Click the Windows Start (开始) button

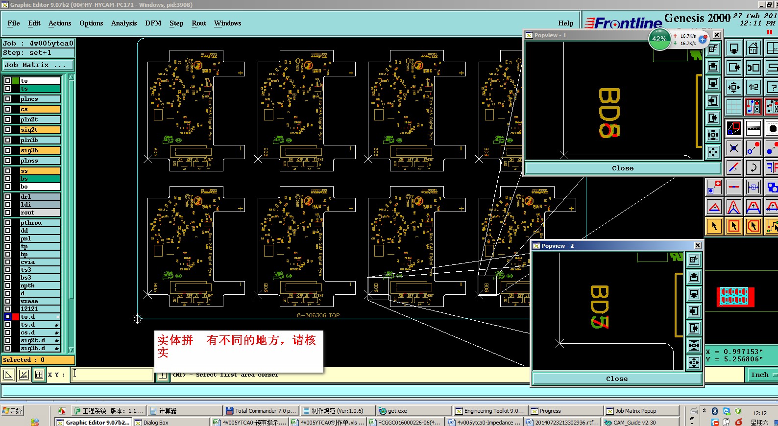(13, 411)
